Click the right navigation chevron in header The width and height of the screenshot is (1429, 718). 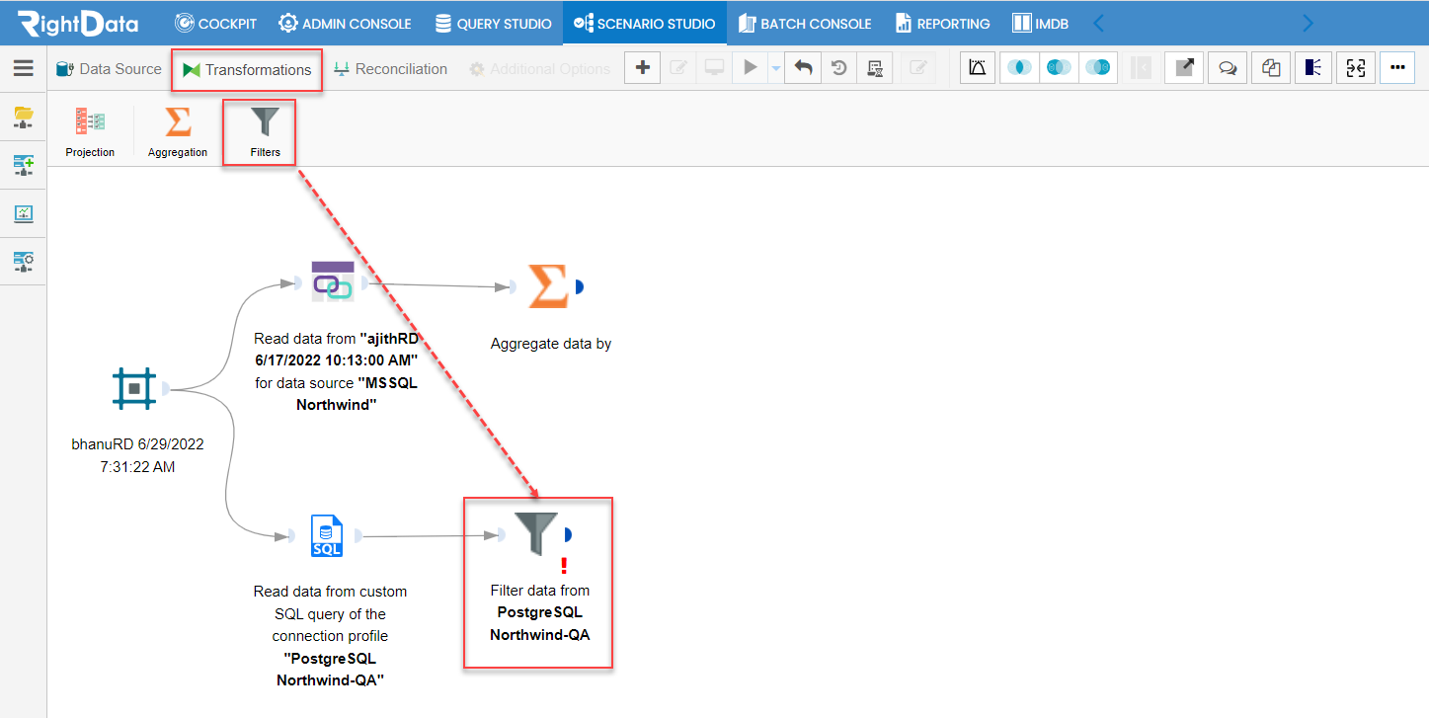click(1309, 23)
